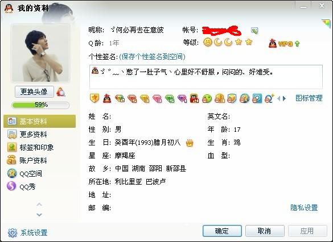Click the purple diamond badge icon
This screenshot has height=242, width=333.
[x=182, y=98]
